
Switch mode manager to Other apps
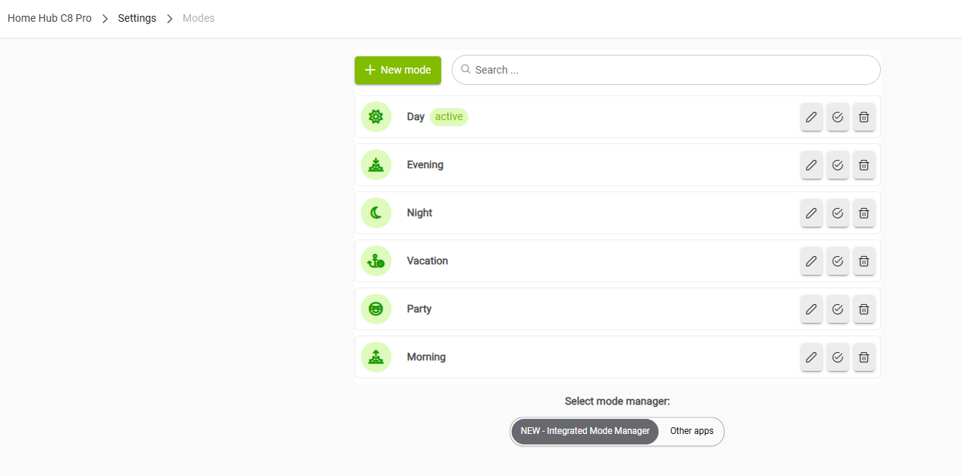coord(691,432)
